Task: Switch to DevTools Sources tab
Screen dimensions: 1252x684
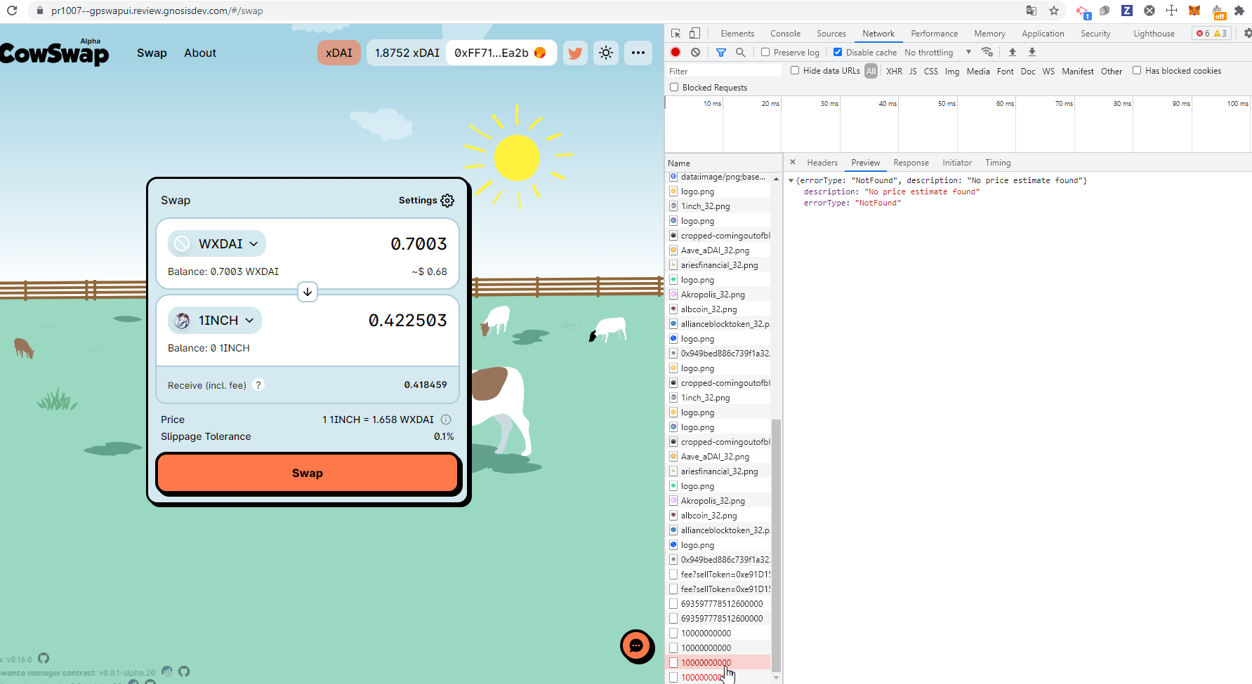Action: [x=831, y=33]
